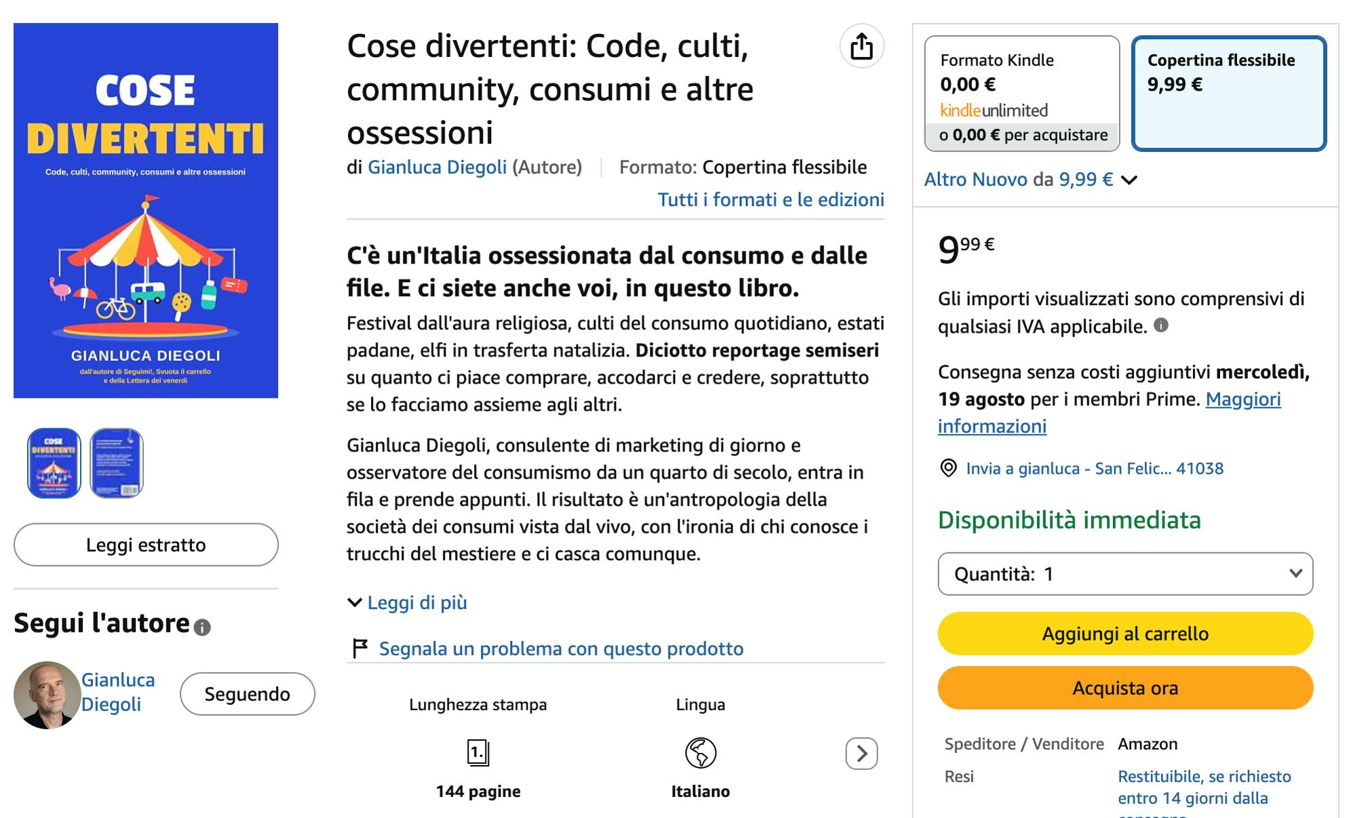Screen dimensions: 1349x818
Task: Click the next arrow in product details carousel
Action: pyautogui.click(x=861, y=754)
